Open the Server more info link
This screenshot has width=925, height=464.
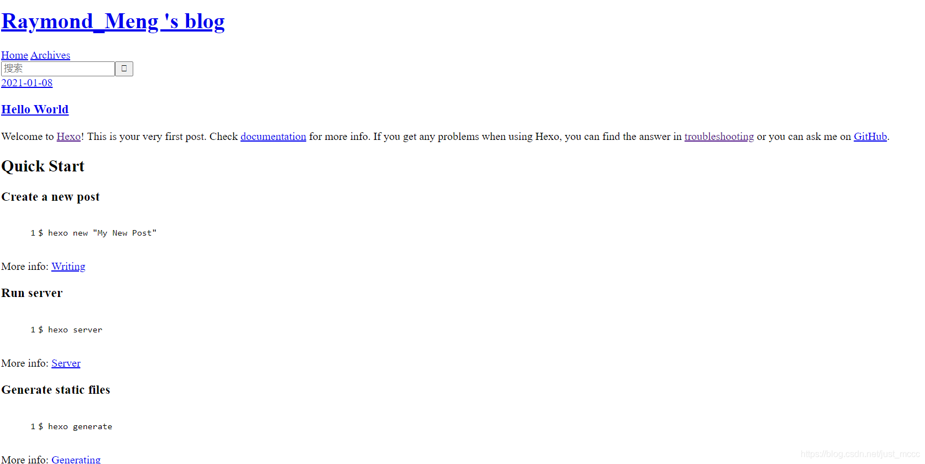(x=66, y=363)
